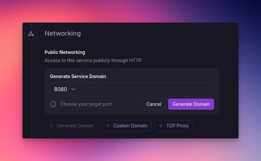Click the Networking section node icon
261x161 pixels.
pyautogui.click(x=31, y=34)
